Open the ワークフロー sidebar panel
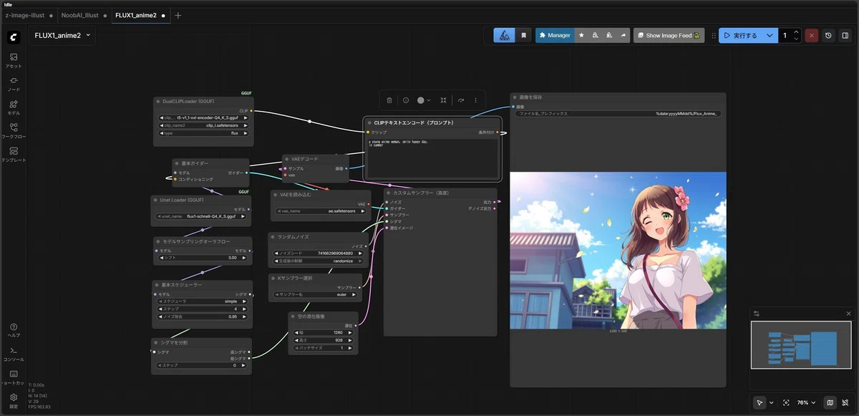 coord(14,130)
